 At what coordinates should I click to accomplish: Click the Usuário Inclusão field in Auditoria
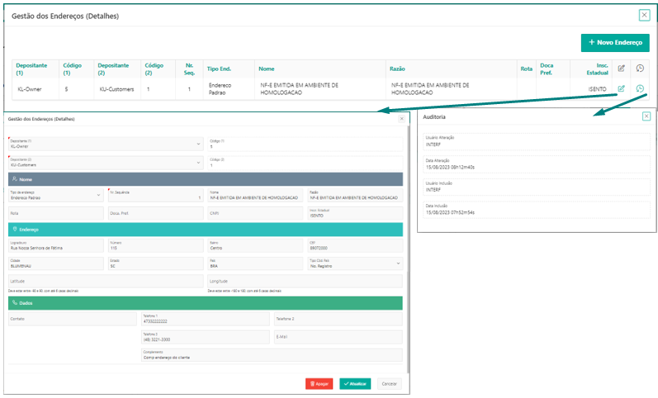(x=537, y=187)
